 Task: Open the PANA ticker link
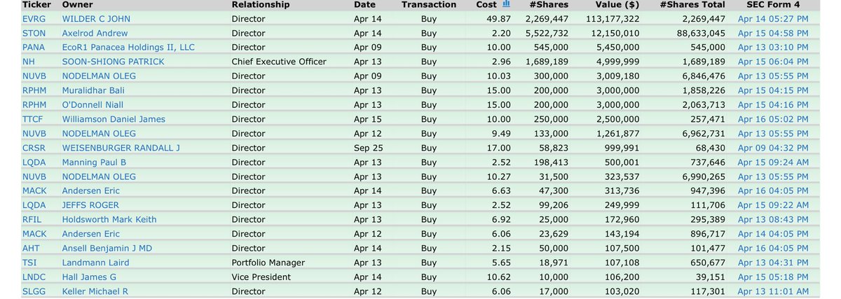34,47
